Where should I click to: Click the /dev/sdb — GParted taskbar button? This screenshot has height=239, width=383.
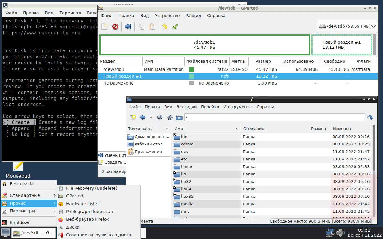click(x=34, y=233)
